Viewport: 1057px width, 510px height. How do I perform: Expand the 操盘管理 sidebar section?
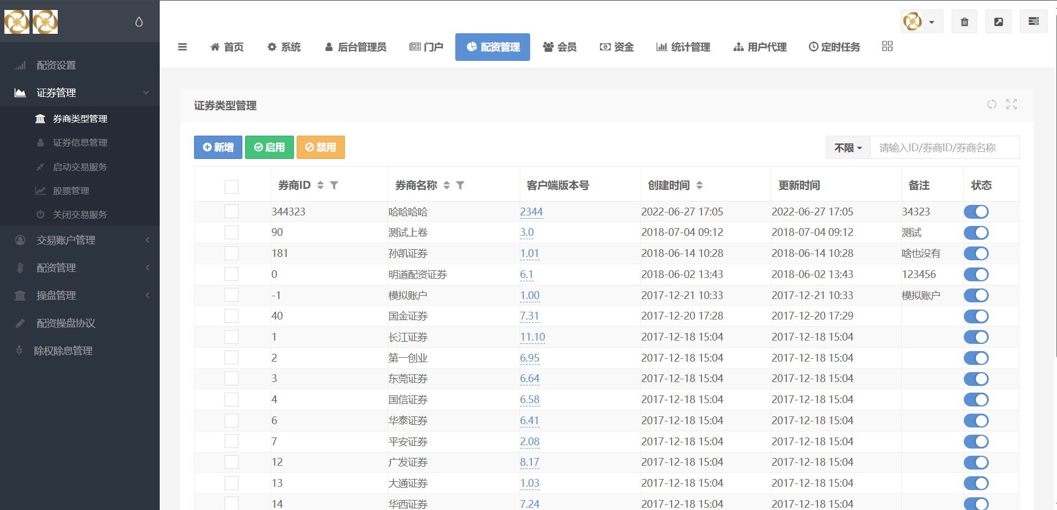coord(80,295)
